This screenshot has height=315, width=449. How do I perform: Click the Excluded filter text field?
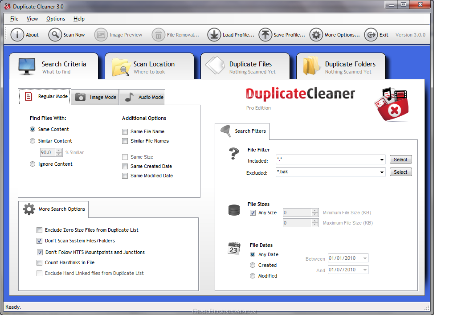327,172
